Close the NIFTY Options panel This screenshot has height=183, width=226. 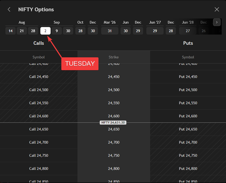point(217,9)
